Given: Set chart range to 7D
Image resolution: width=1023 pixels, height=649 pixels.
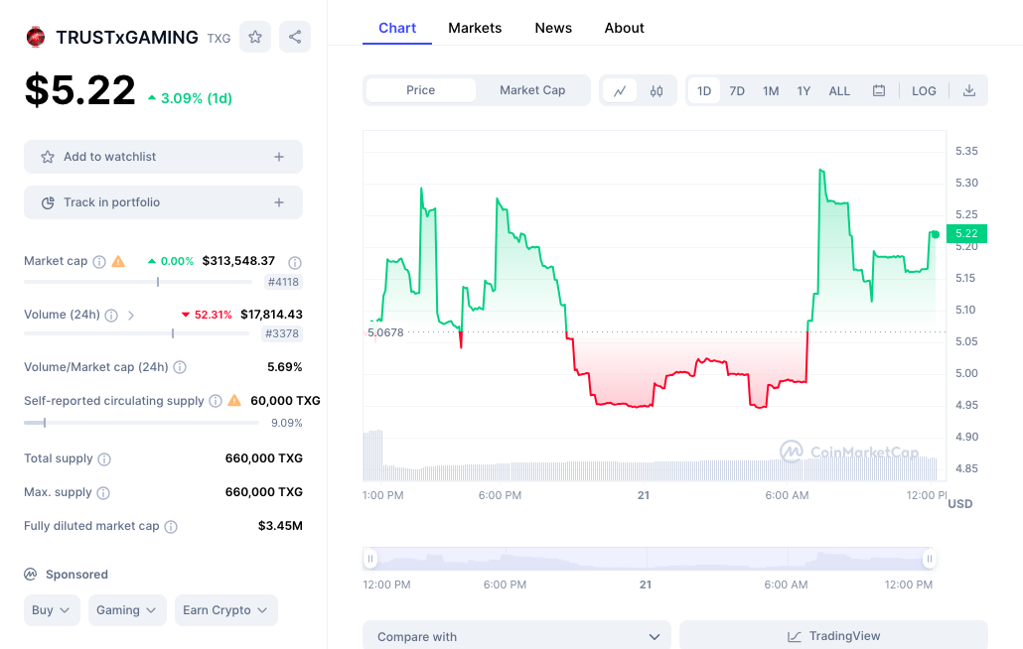Looking at the screenshot, I should pos(737,90).
